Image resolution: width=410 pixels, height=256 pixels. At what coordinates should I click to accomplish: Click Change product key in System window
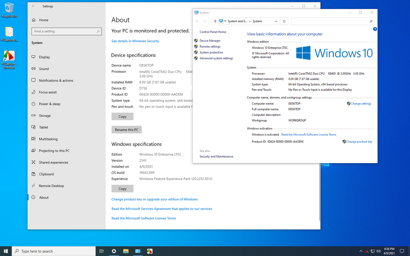coord(359,141)
